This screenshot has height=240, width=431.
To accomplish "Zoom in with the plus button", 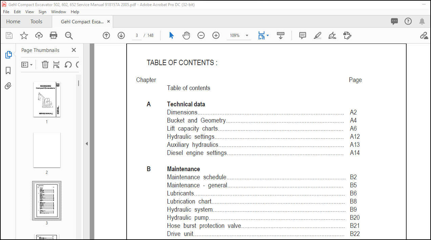I will click(216, 35).
